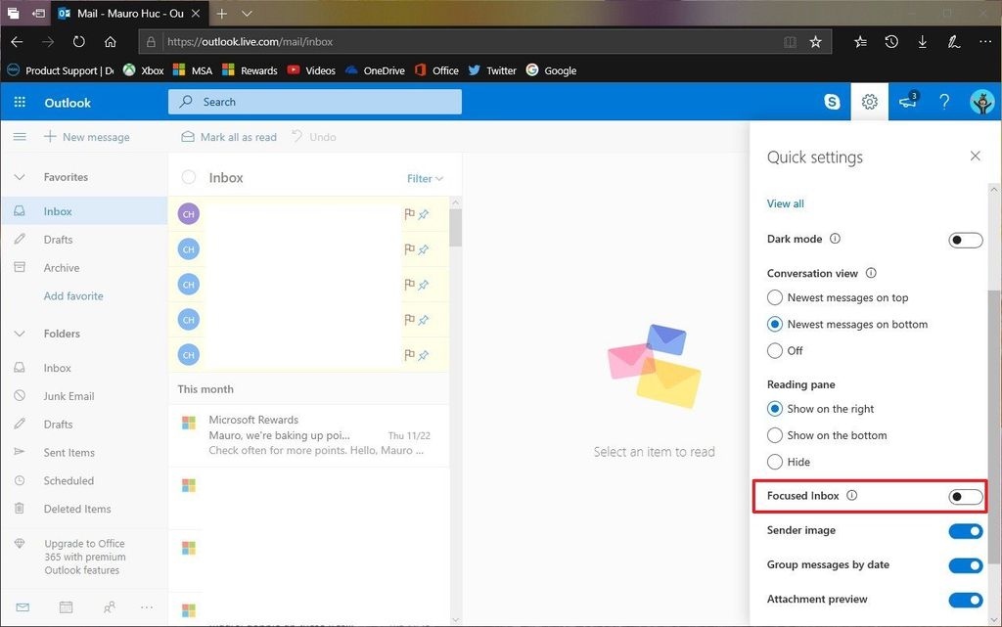1002x627 pixels.
Task: Open the People icon in the bottom sidebar
Action: click(x=108, y=607)
